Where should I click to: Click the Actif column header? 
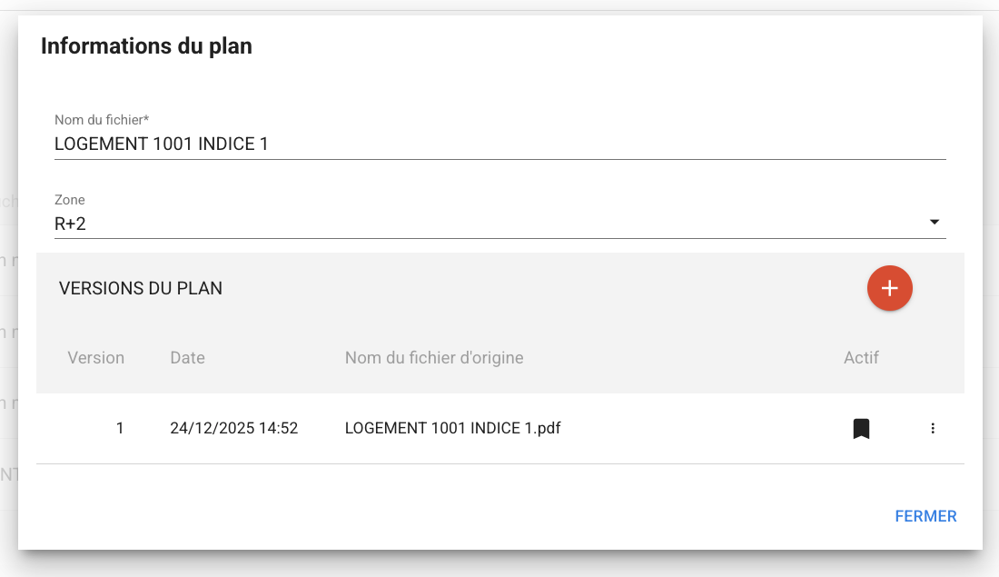click(x=861, y=358)
